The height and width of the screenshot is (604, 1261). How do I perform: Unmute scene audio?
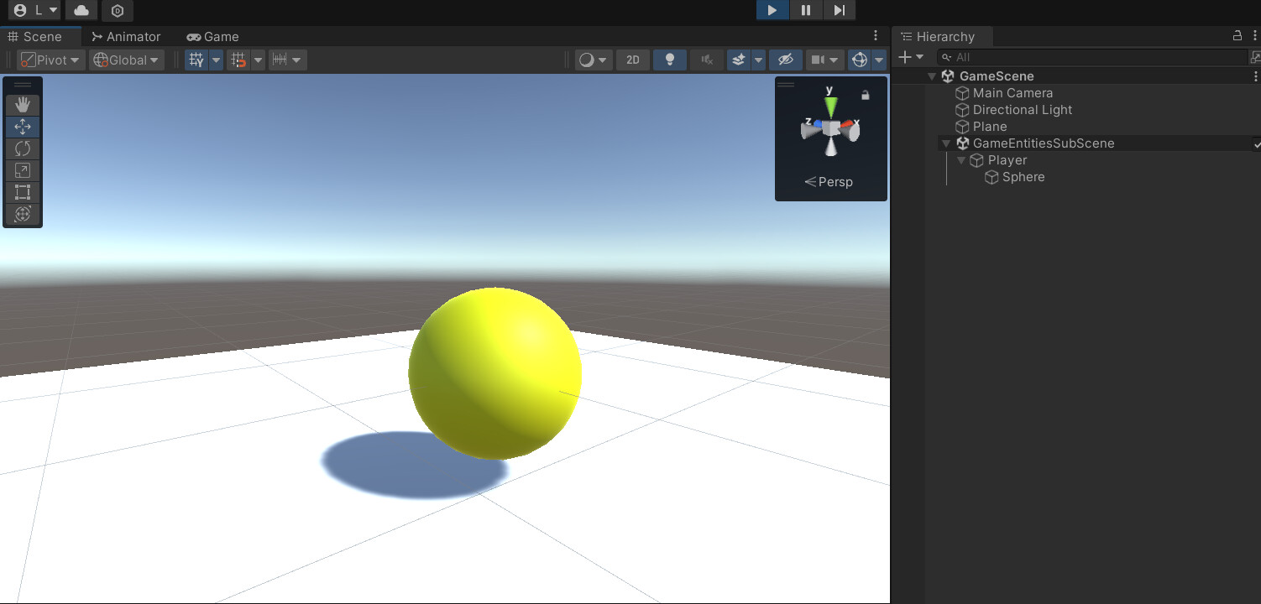tap(706, 60)
